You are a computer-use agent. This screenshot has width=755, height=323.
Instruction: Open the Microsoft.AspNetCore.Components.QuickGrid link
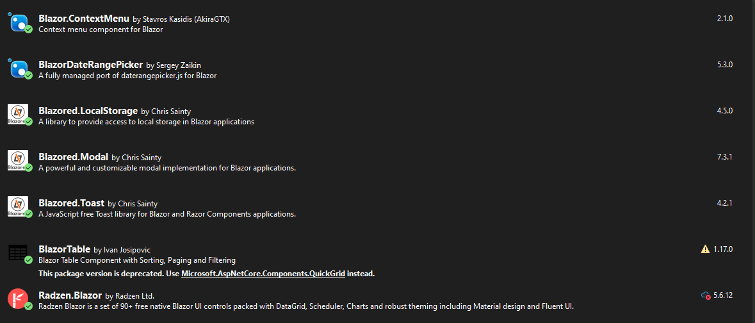pyautogui.click(x=263, y=274)
